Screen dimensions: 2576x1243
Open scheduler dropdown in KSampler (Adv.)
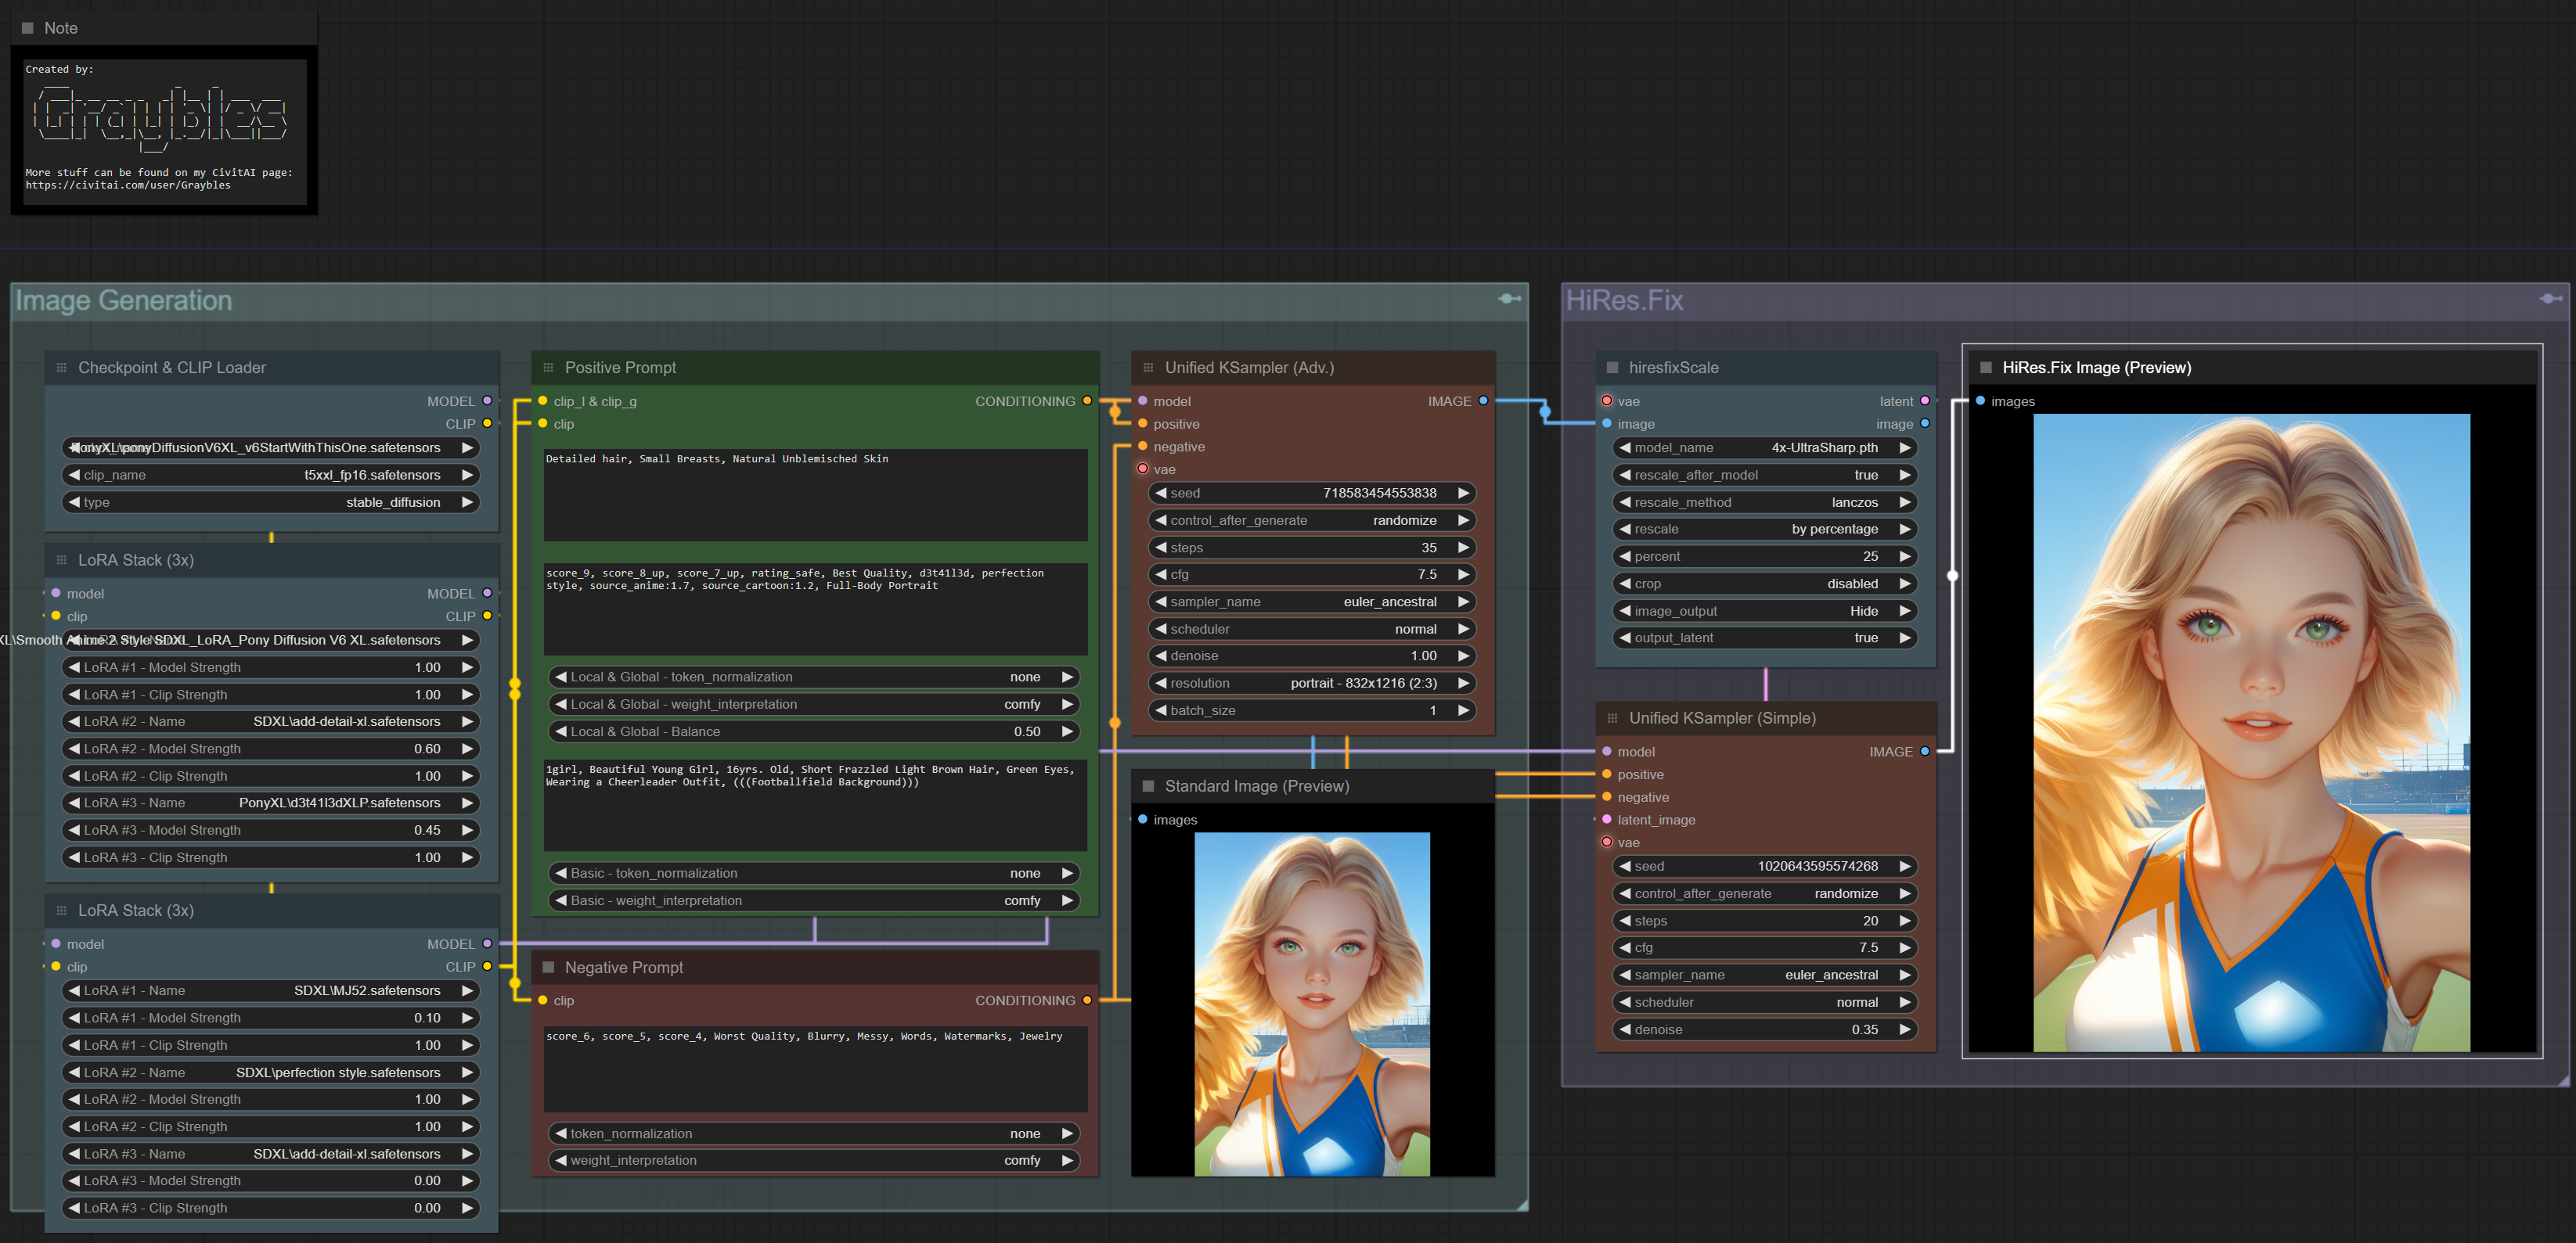point(1312,628)
